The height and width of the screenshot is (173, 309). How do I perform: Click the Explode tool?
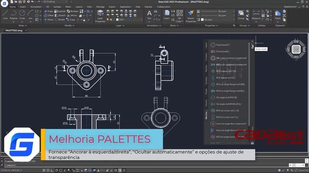tap(60, 12)
